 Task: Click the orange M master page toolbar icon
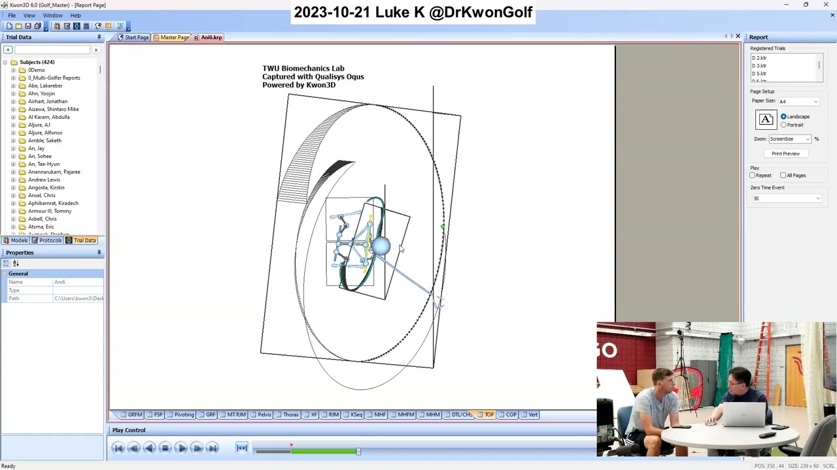click(108, 26)
